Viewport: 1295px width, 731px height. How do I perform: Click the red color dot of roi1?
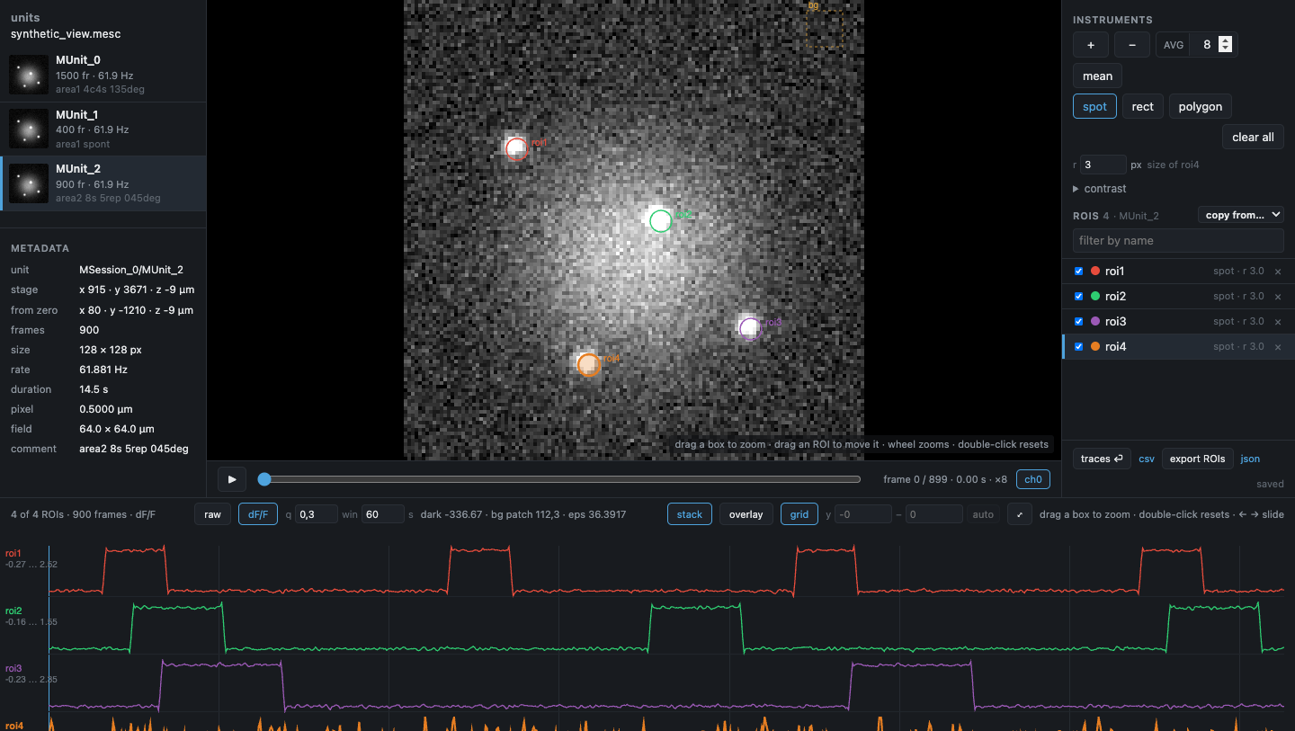coord(1095,271)
